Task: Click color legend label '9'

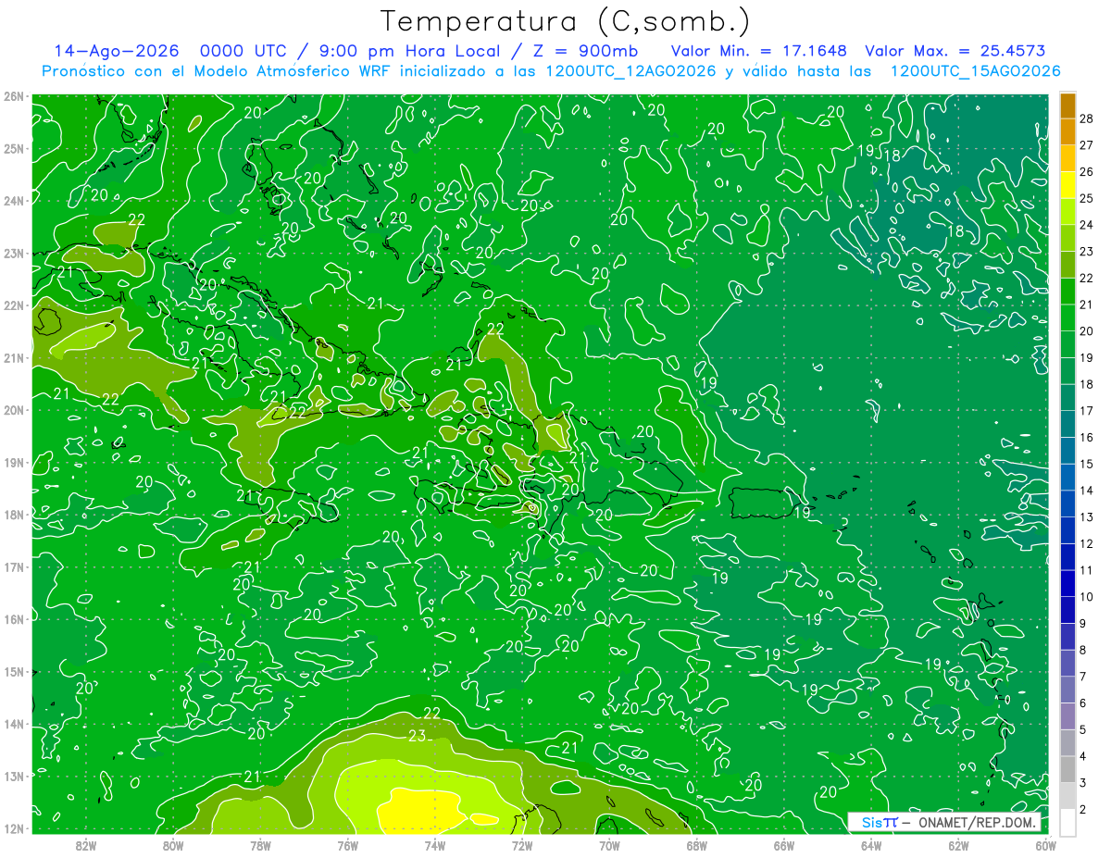Action: [x=1084, y=623]
